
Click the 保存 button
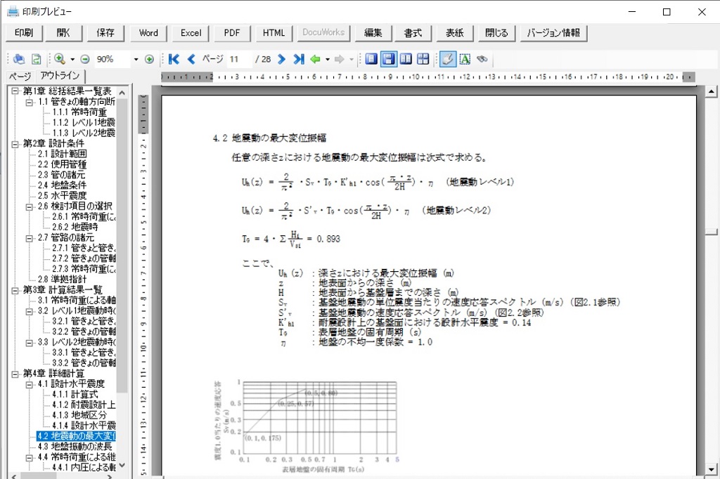pos(105,33)
